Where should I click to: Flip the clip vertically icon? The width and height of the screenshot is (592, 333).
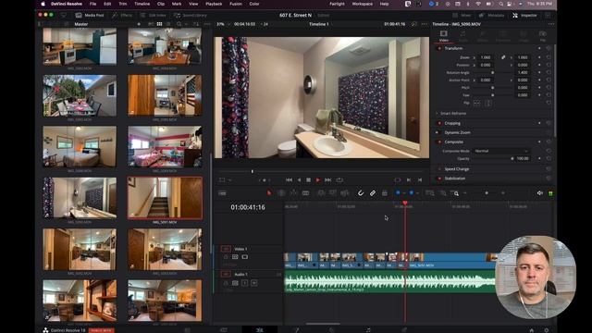[x=488, y=103]
